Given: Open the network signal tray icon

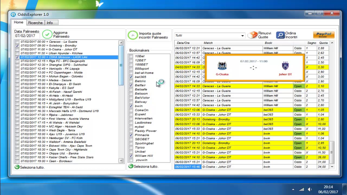Looking at the screenshot, I should point(301,189).
